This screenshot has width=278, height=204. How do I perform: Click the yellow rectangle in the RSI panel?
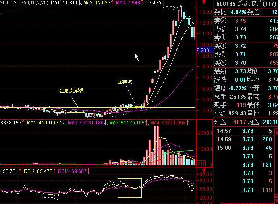click(129, 188)
